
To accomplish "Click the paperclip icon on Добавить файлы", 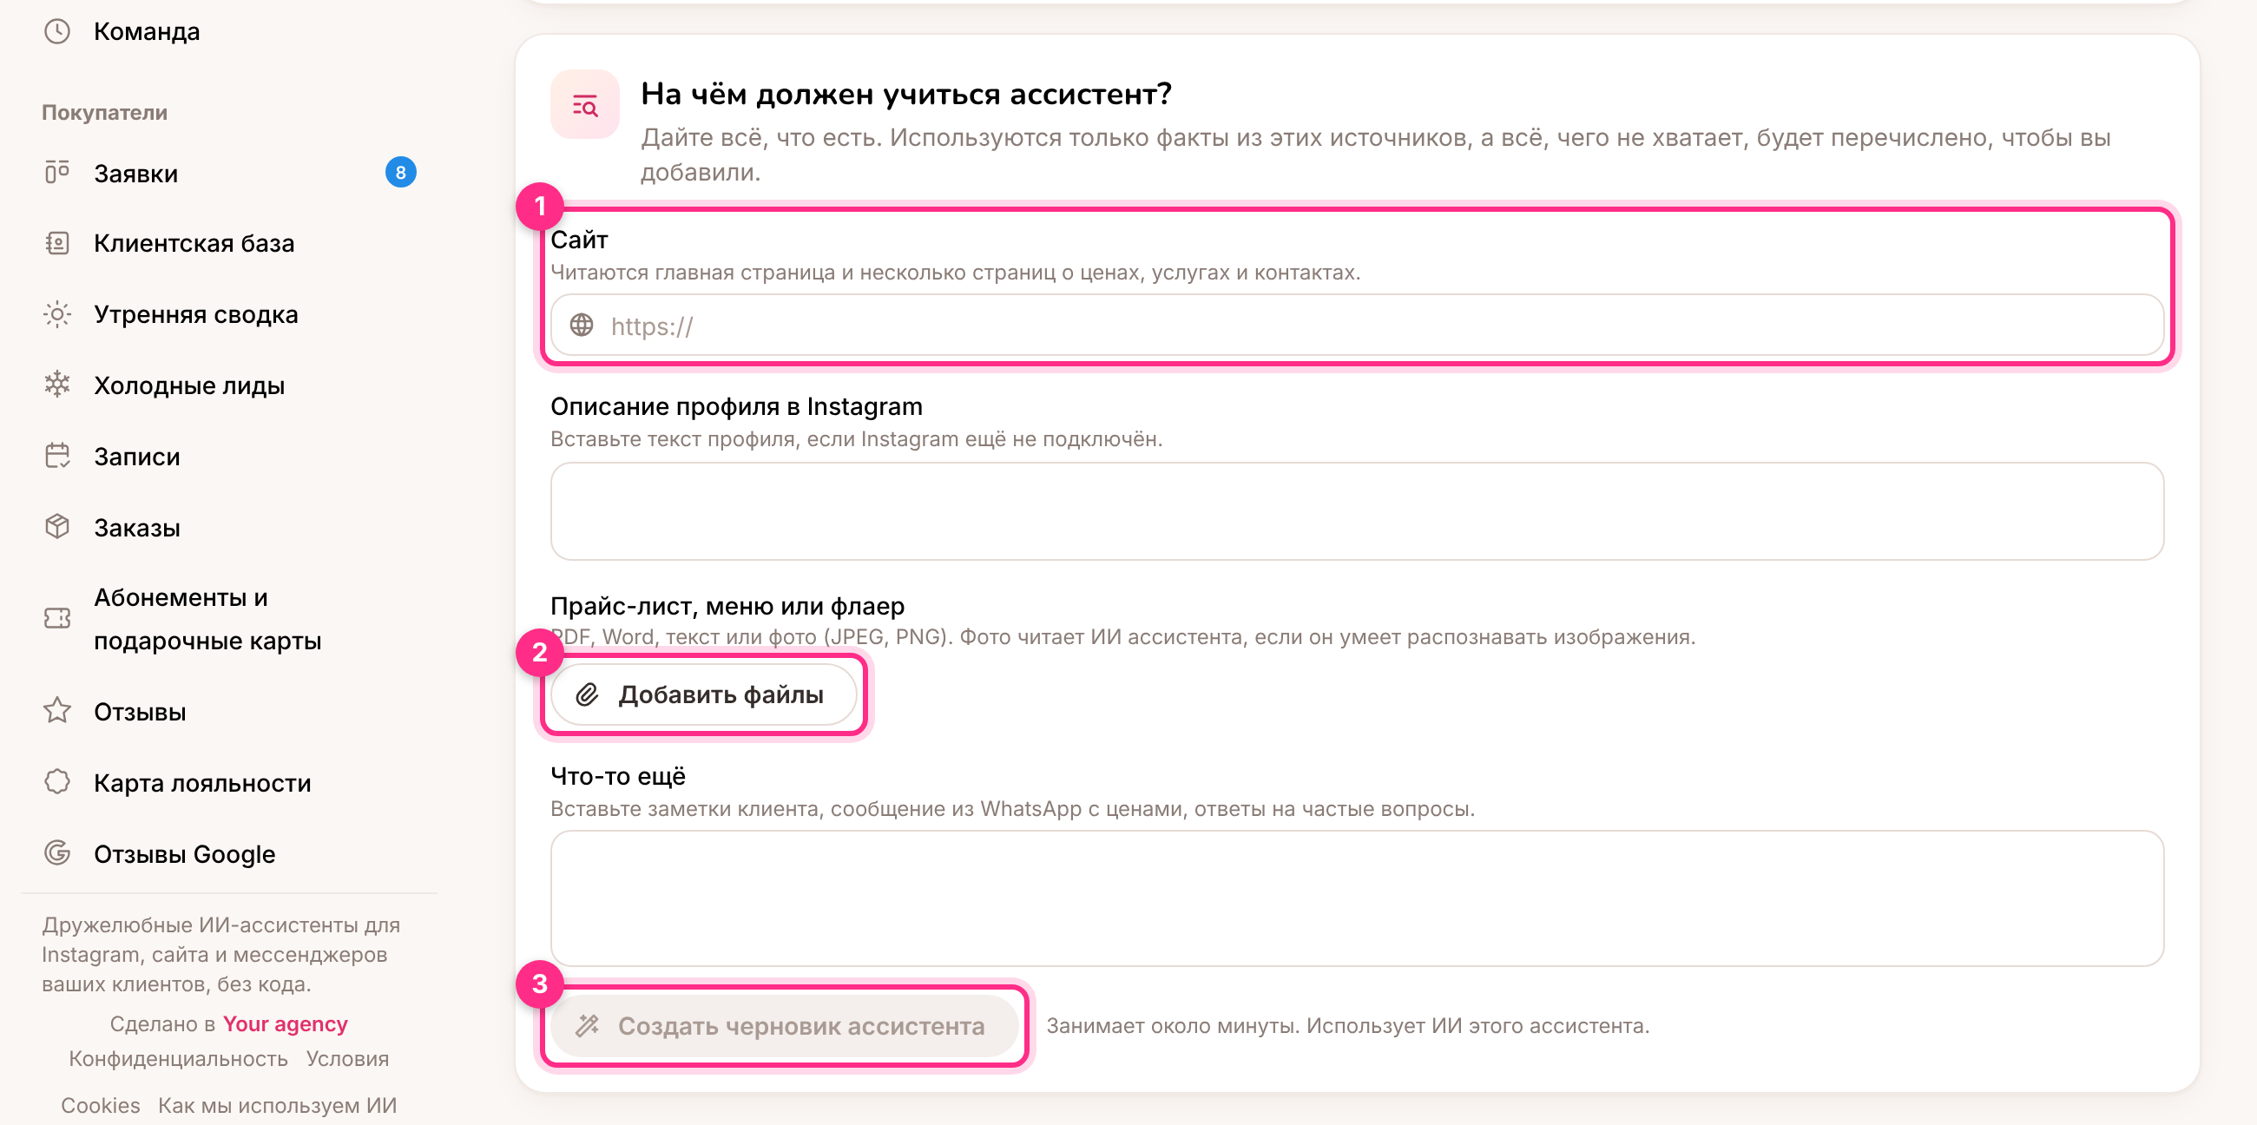I will tap(587, 694).
